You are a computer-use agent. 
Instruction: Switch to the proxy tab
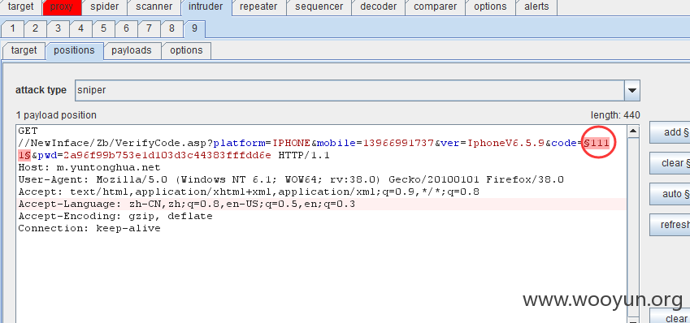tap(62, 7)
